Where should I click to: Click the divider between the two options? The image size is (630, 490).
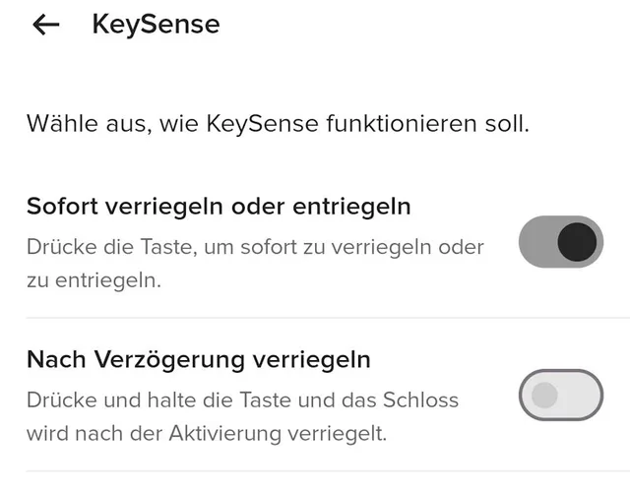315,318
